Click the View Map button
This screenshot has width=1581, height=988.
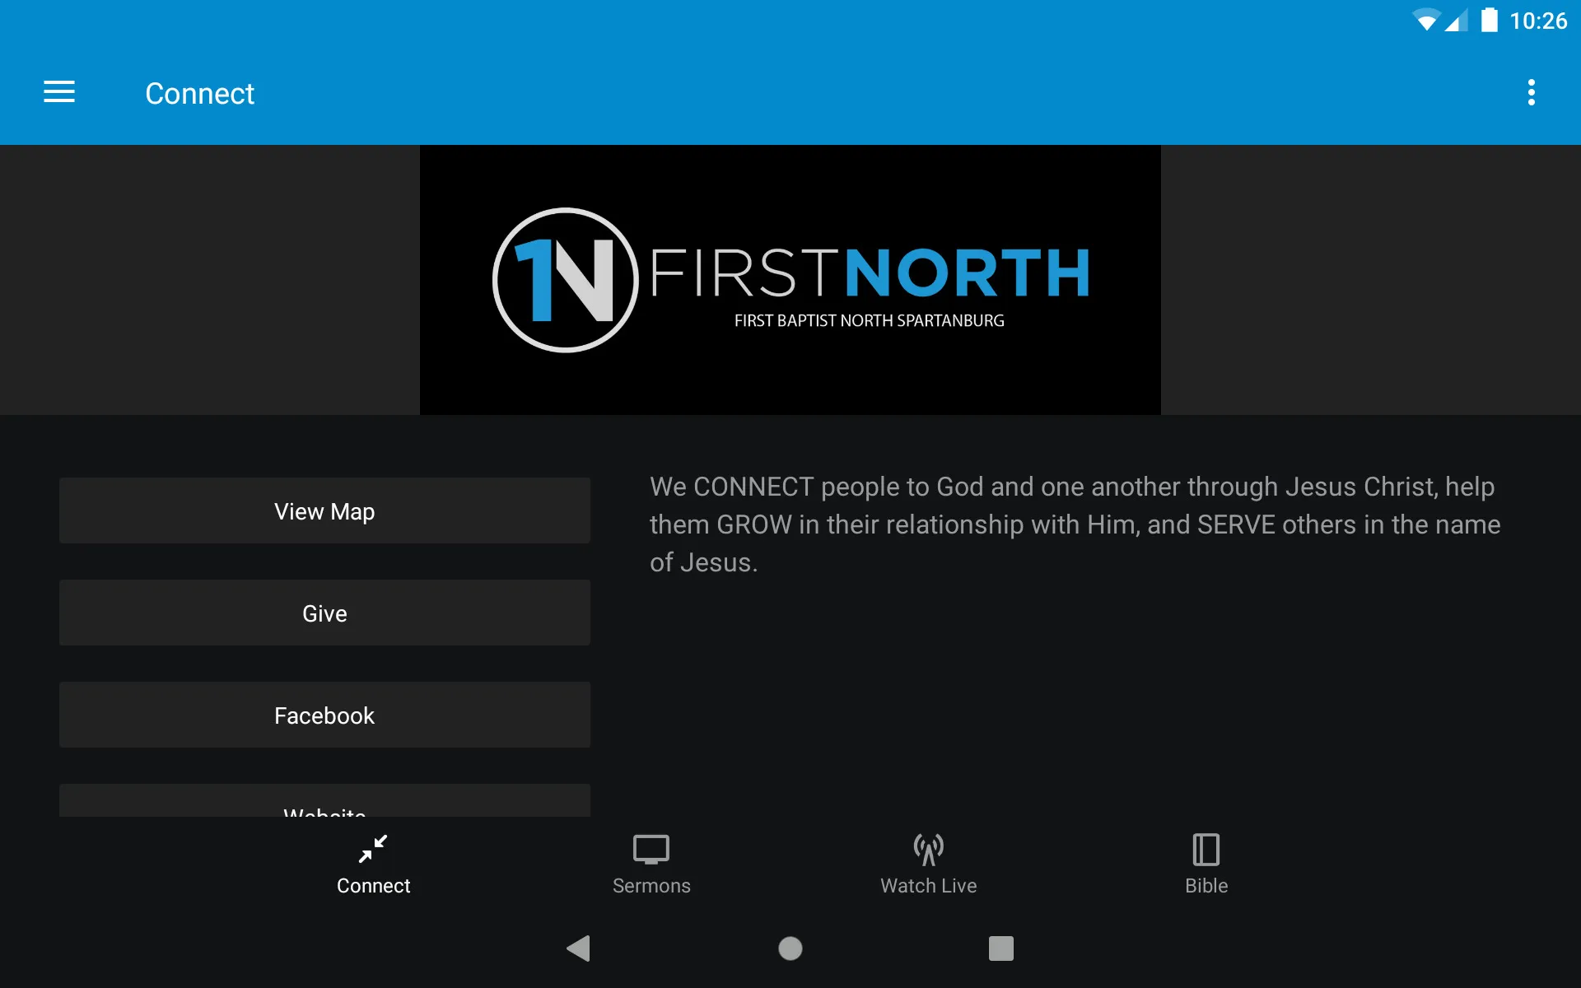coord(324,511)
